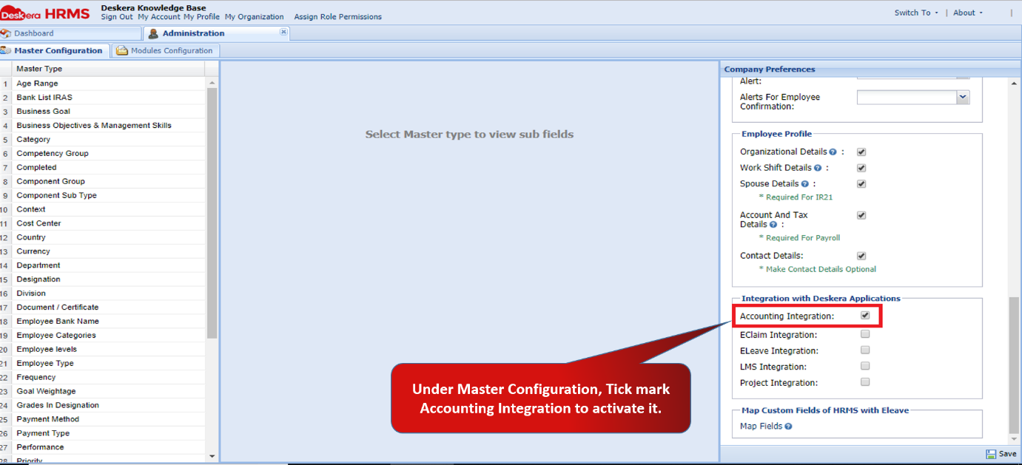This screenshot has height=465, width=1022.
Task: Click the Dashboard tab icon
Action: click(x=6, y=33)
